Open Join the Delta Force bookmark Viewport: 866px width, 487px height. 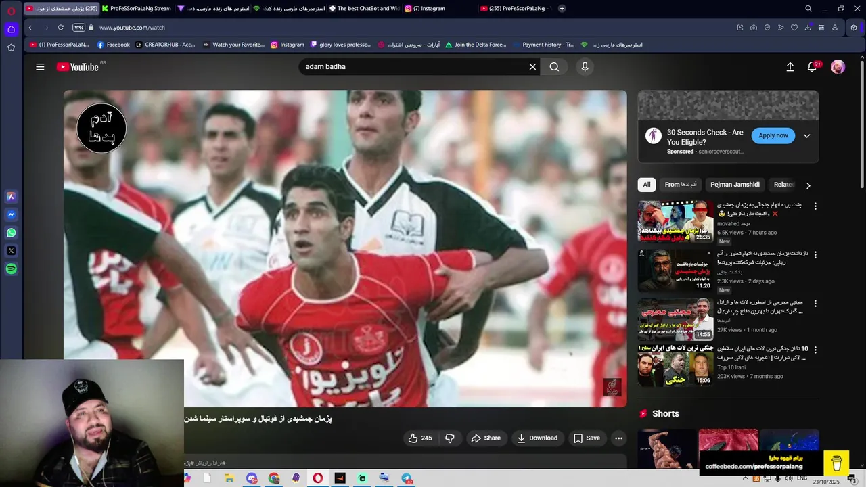click(x=476, y=45)
